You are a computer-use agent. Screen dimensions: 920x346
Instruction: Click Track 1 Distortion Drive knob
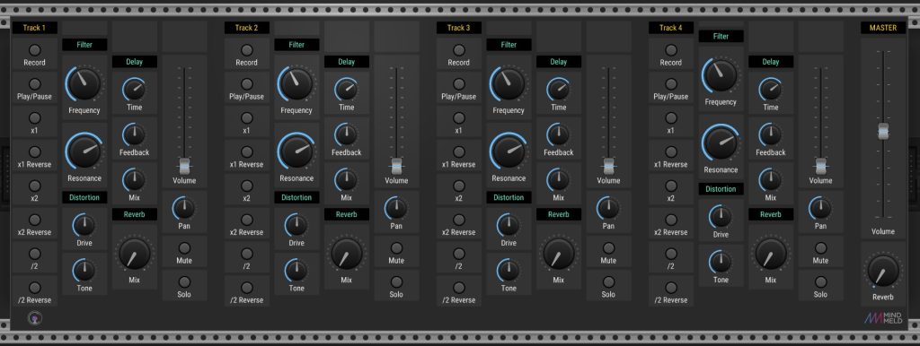pyautogui.click(x=84, y=225)
